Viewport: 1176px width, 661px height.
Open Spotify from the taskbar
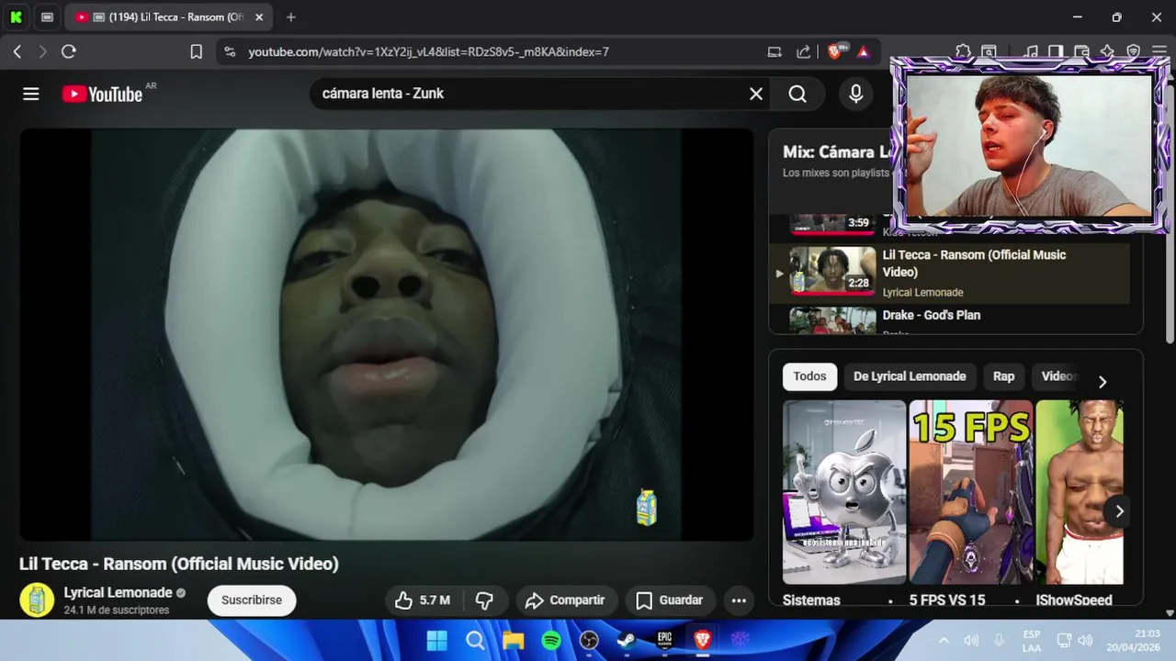pos(551,640)
